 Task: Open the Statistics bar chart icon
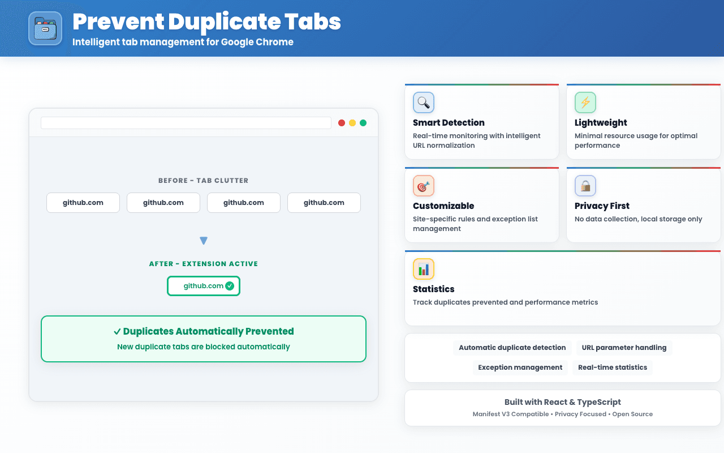tap(424, 269)
